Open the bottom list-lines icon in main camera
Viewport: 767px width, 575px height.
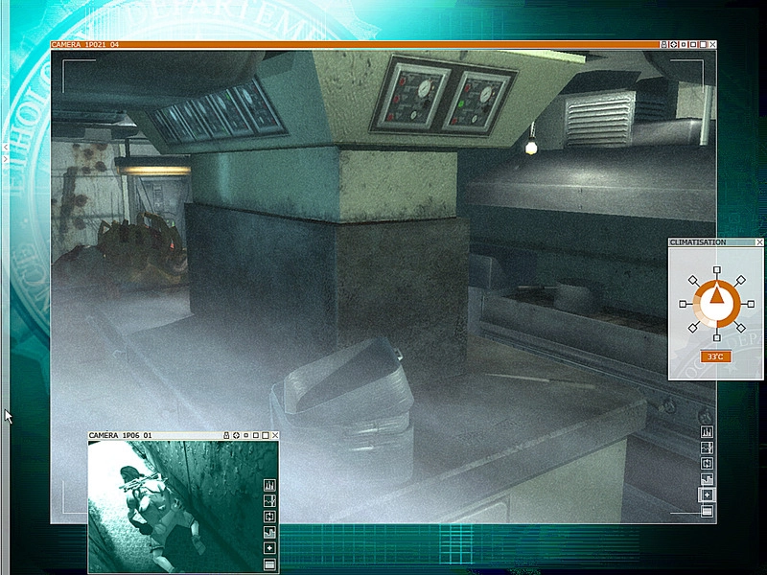point(707,511)
